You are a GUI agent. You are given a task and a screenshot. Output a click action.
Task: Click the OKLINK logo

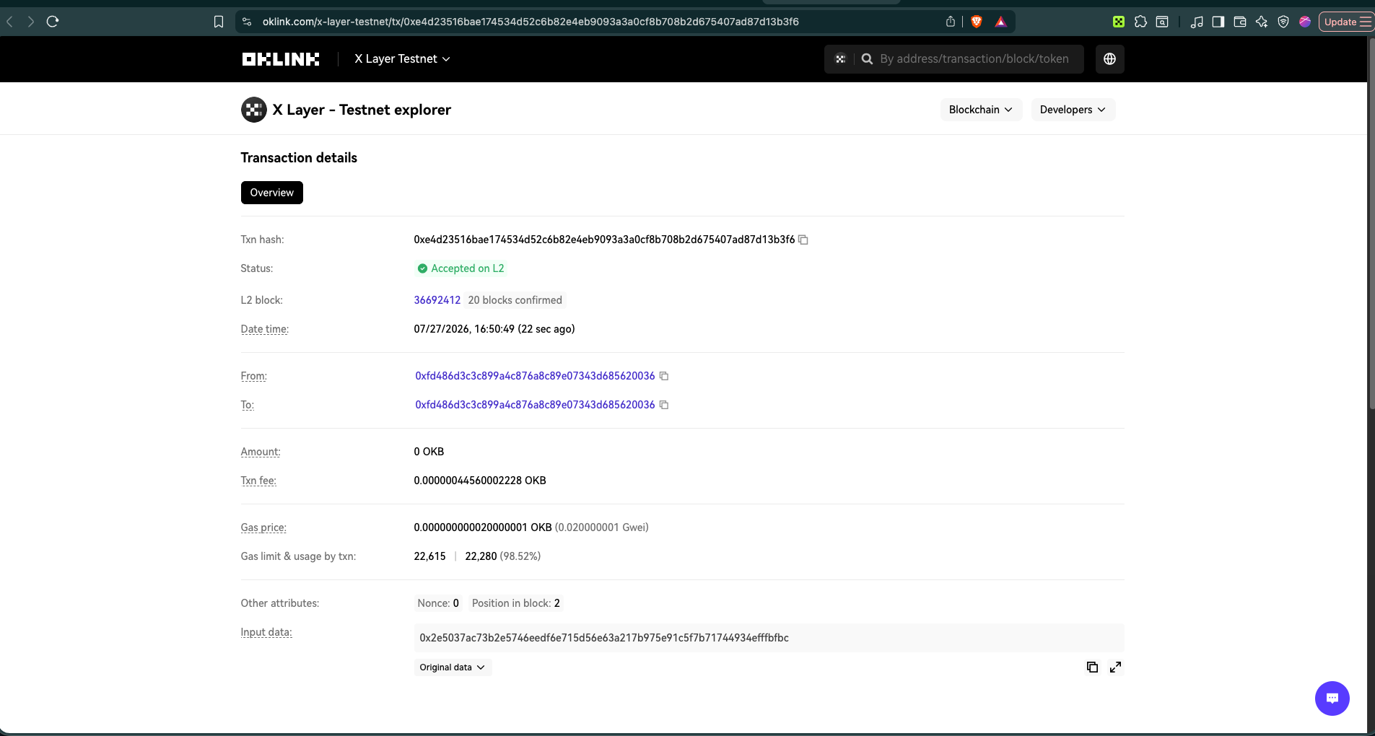pyautogui.click(x=281, y=59)
